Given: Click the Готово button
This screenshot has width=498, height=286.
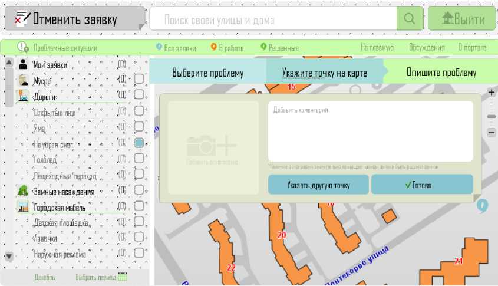Looking at the screenshot, I should point(422,185).
